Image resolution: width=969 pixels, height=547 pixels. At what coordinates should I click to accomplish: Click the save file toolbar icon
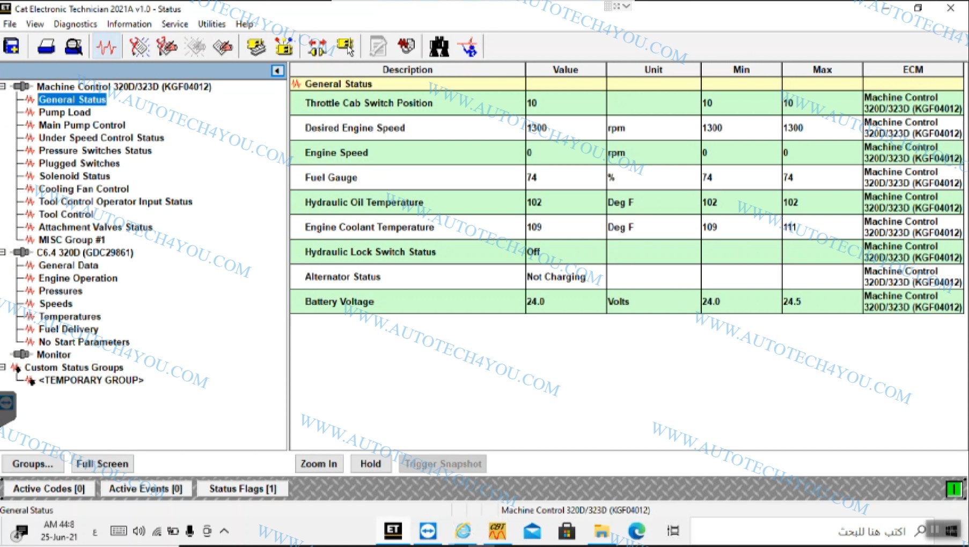tap(12, 47)
